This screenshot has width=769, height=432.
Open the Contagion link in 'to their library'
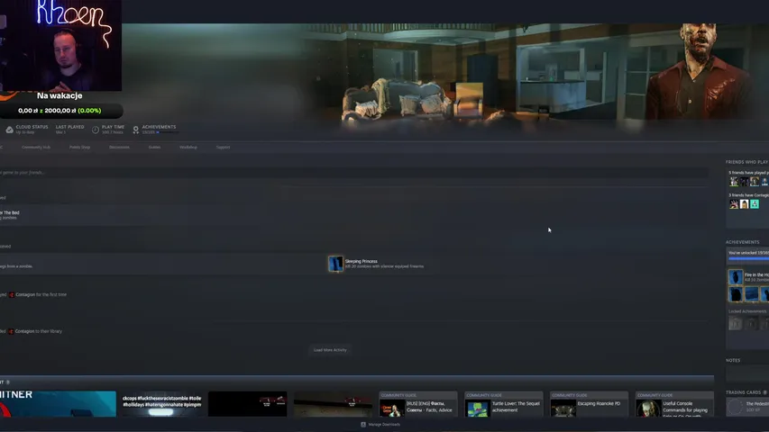point(24,331)
